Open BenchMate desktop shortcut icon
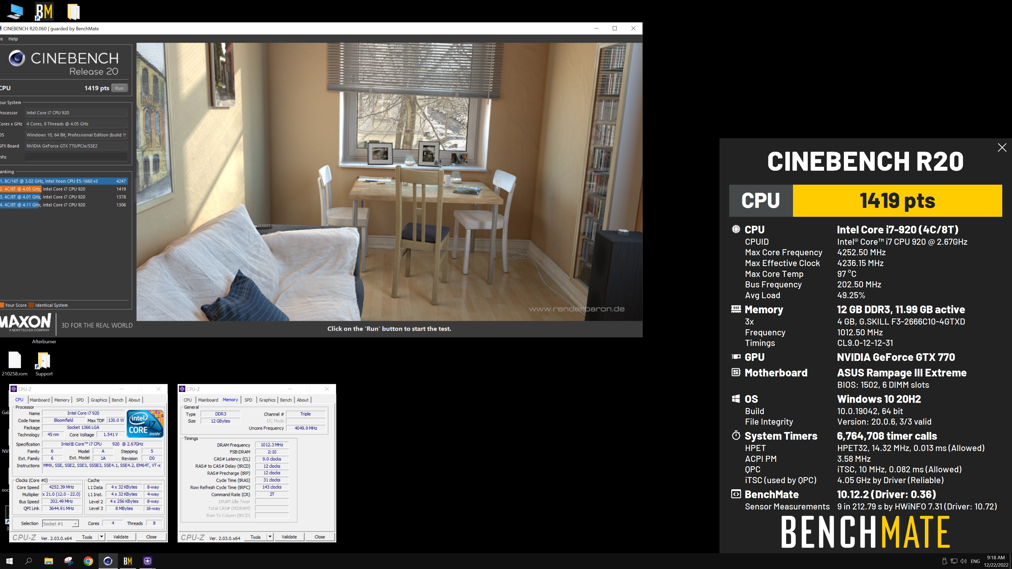The image size is (1012, 569). pyautogui.click(x=43, y=11)
